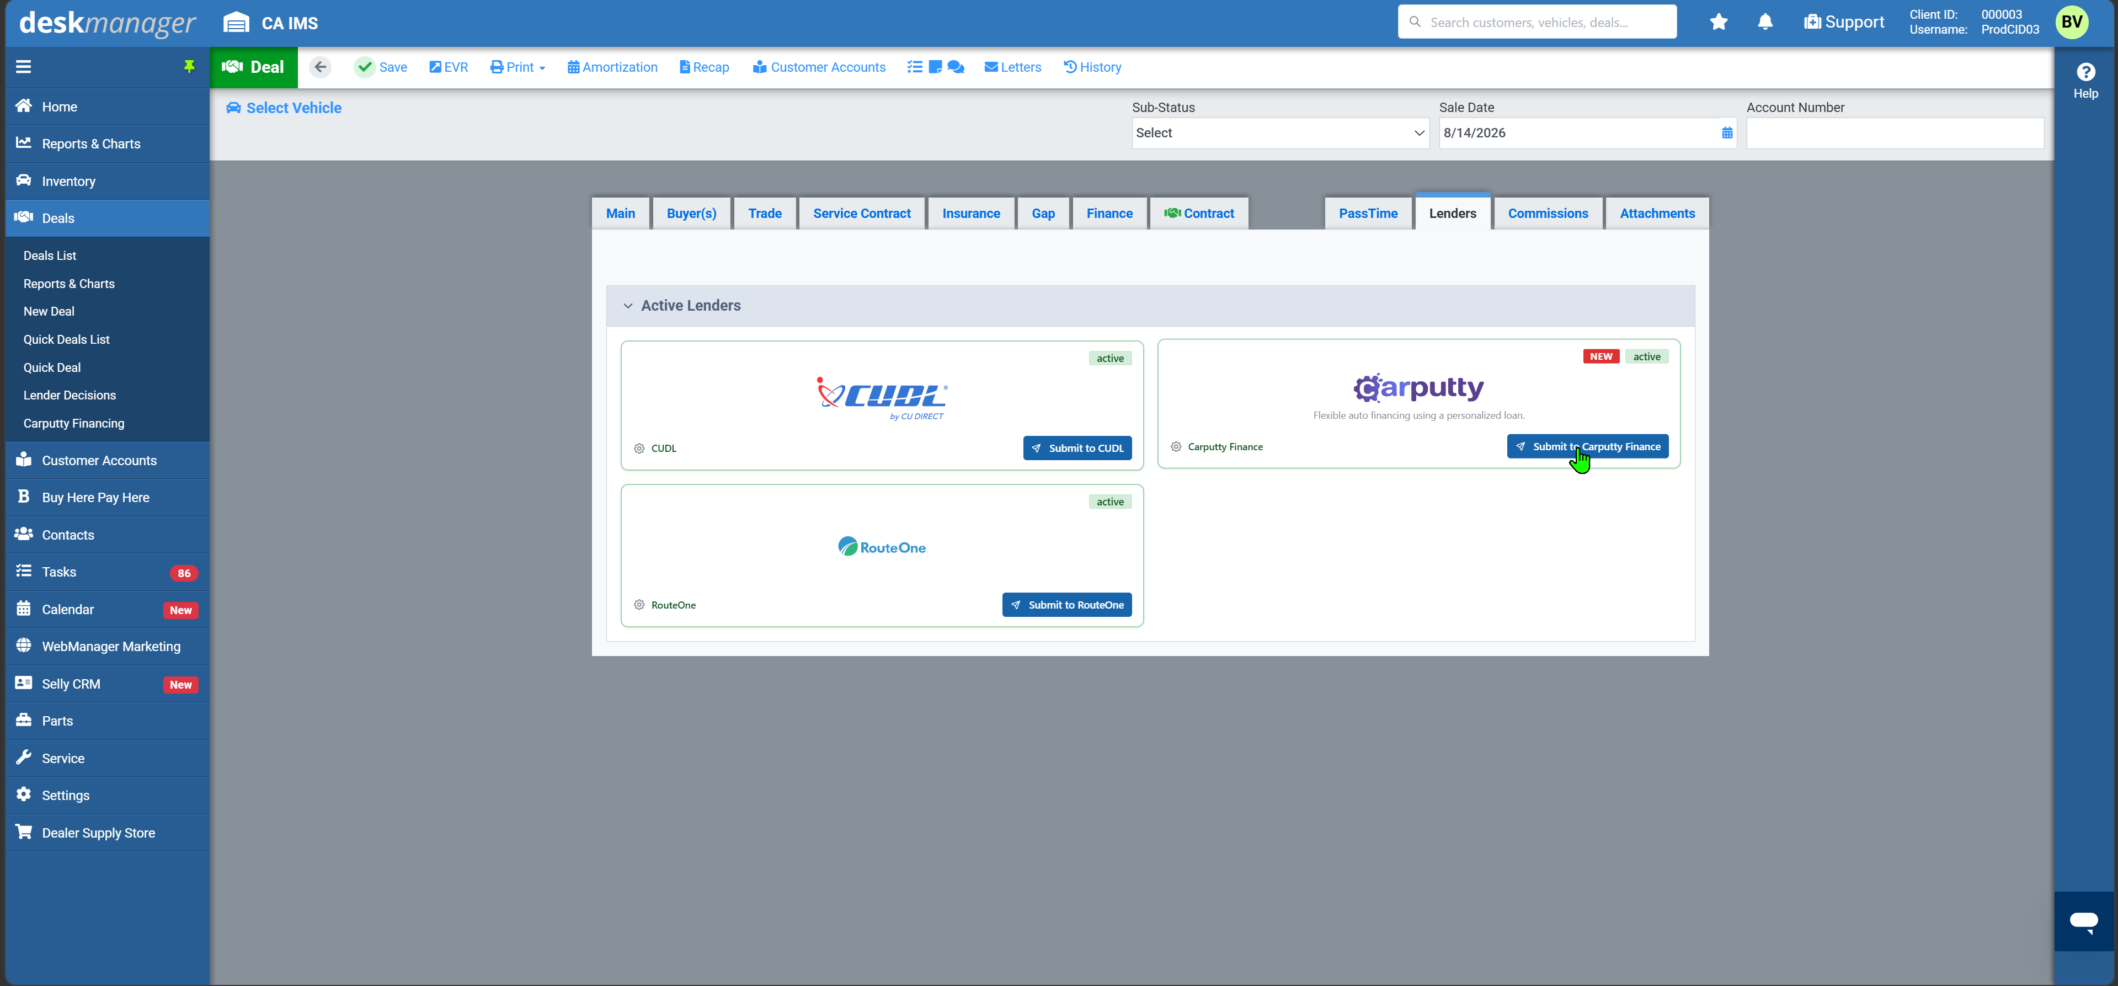The image size is (2118, 986).
Task: Open the chat widget button
Action: tap(2083, 921)
